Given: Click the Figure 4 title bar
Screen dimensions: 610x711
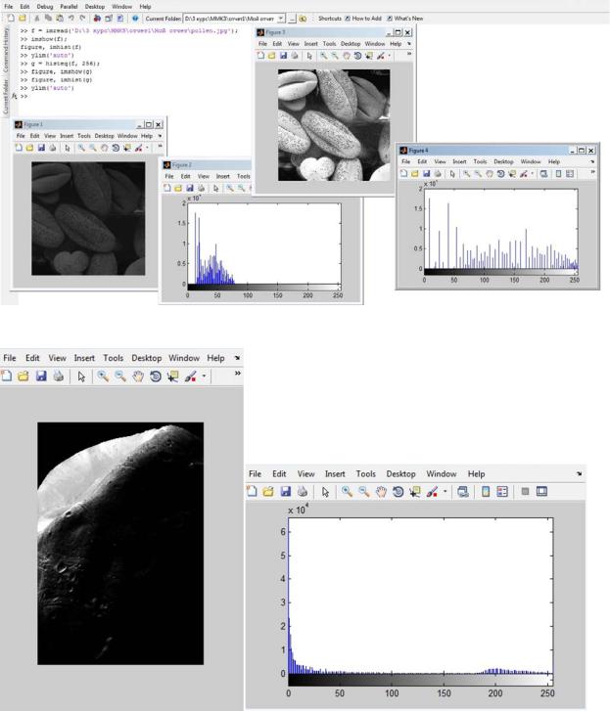Looking at the screenshot, I should click(x=497, y=150).
